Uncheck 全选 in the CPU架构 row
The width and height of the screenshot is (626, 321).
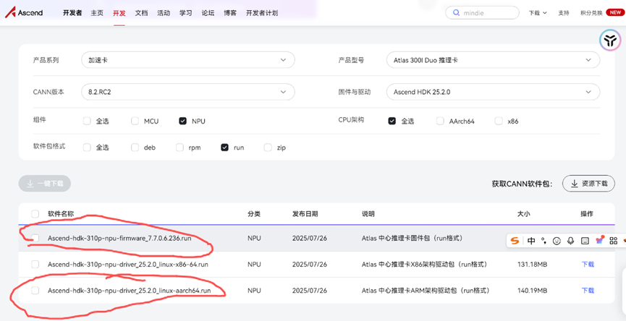(392, 121)
